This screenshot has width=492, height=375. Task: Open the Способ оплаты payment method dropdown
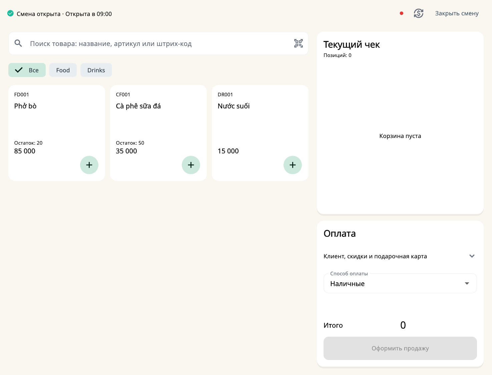(x=400, y=284)
